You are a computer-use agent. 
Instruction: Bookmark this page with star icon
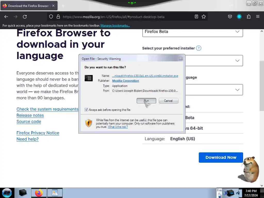pyautogui.click(x=204, y=16)
